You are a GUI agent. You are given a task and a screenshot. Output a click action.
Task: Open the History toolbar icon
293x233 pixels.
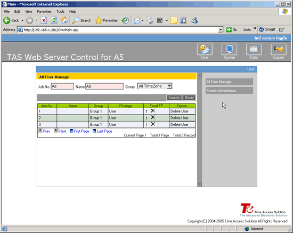[125, 20]
